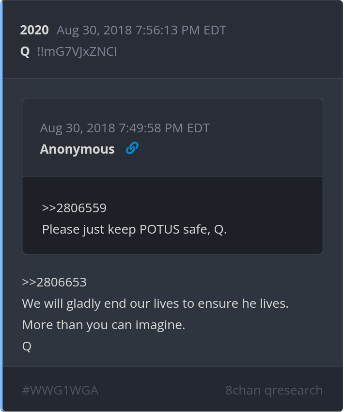Select the Anonymous poster name
The width and height of the screenshot is (344, 412).
coord(77,149)
